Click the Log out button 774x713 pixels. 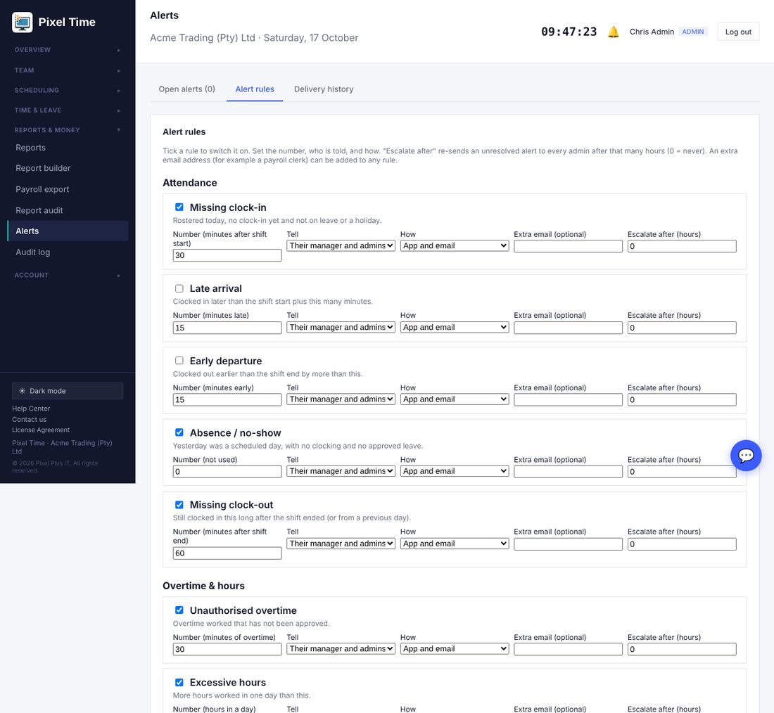tap(738, 32)
